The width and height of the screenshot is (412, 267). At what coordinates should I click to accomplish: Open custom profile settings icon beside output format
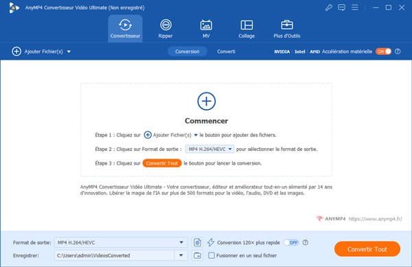[x=197, y=242]
